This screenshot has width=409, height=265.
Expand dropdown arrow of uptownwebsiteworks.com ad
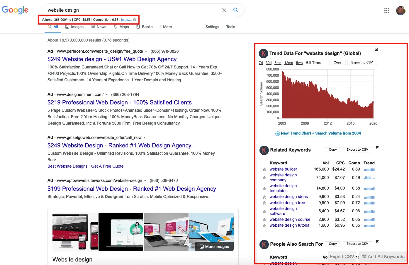coord(145,181)
